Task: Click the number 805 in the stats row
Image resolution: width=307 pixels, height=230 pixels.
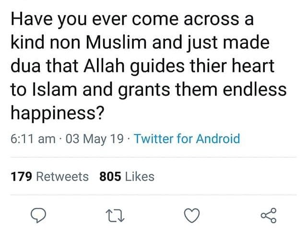Action: pyautogui.click(x=109, y=176)
